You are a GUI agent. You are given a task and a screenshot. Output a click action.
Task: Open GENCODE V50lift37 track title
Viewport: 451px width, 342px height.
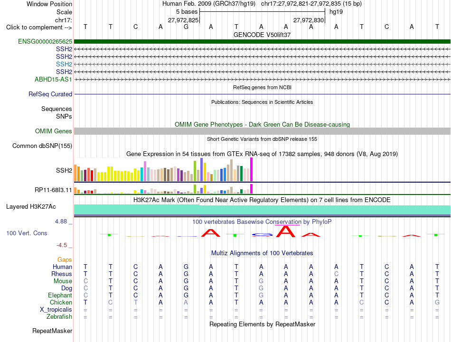tap(262, 35)
